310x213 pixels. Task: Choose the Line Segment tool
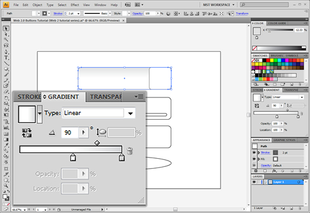click(6, 63)
